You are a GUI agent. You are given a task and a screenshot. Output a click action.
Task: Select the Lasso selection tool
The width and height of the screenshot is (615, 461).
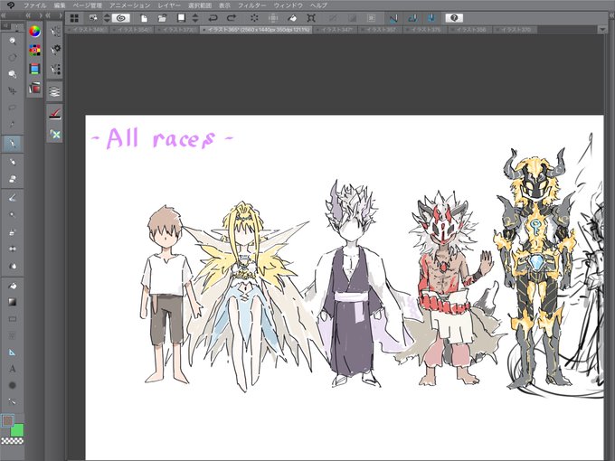(13, 108)
